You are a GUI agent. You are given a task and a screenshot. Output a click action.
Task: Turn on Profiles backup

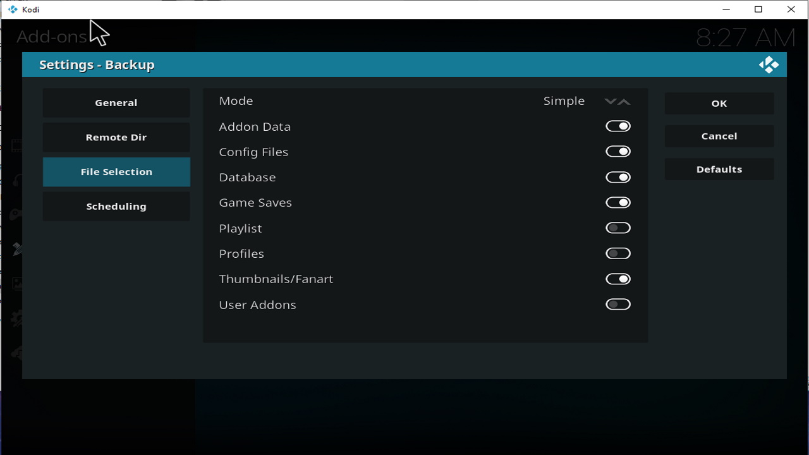pyautogui.click(x=617, y=253)
